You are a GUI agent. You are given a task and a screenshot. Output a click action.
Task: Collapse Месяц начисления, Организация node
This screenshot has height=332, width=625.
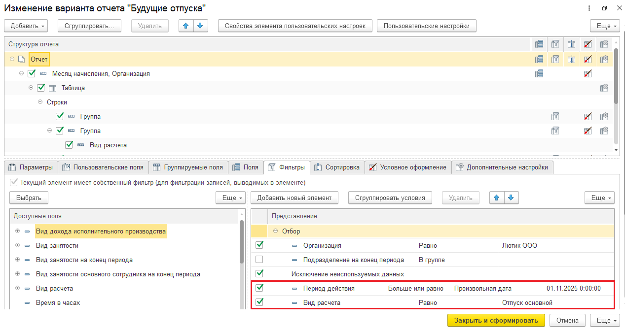pyautogui.click(x=21, y=73)
